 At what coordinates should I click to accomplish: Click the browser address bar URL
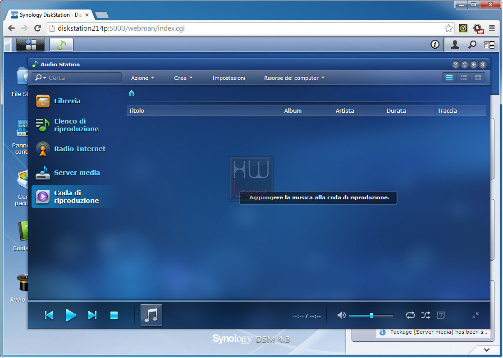pos(121,28)
